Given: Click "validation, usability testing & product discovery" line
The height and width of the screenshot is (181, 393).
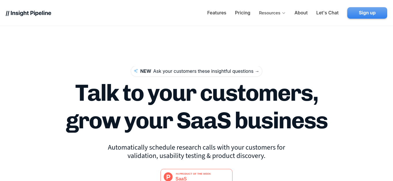Looking at the screenshot, I should [197, 156].
